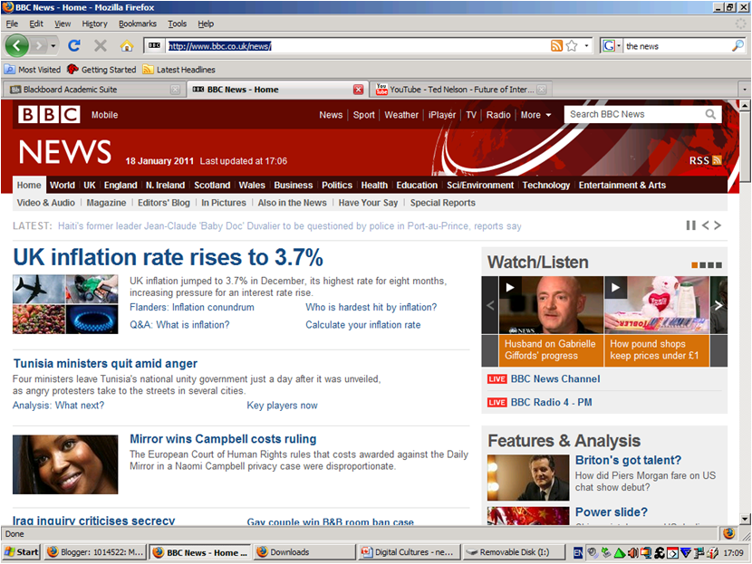752x564 pixels.
Task: Open Briton's got talent? feature
Action: (628, 460)
